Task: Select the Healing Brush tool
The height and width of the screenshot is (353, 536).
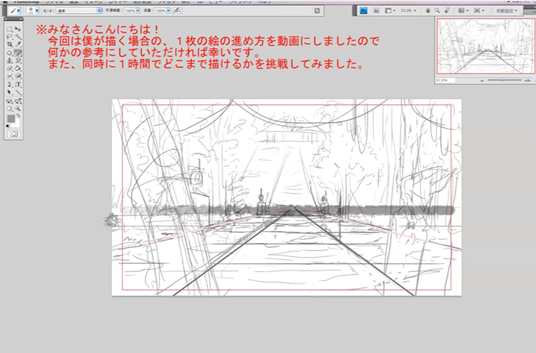Action: (x=9, y=53)
